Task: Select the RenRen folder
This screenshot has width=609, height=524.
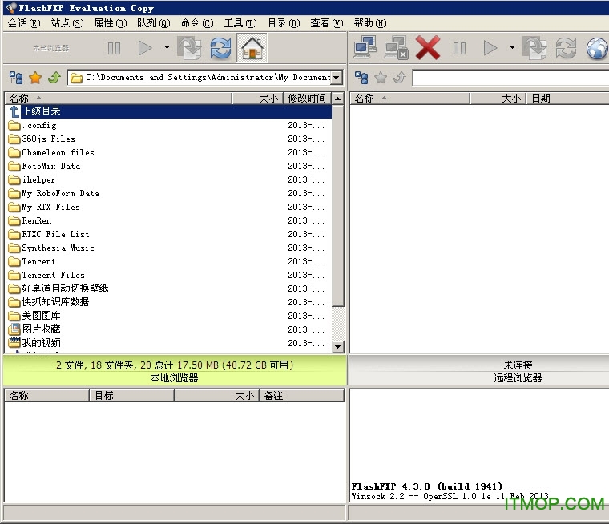Action: tap(168, 220)
